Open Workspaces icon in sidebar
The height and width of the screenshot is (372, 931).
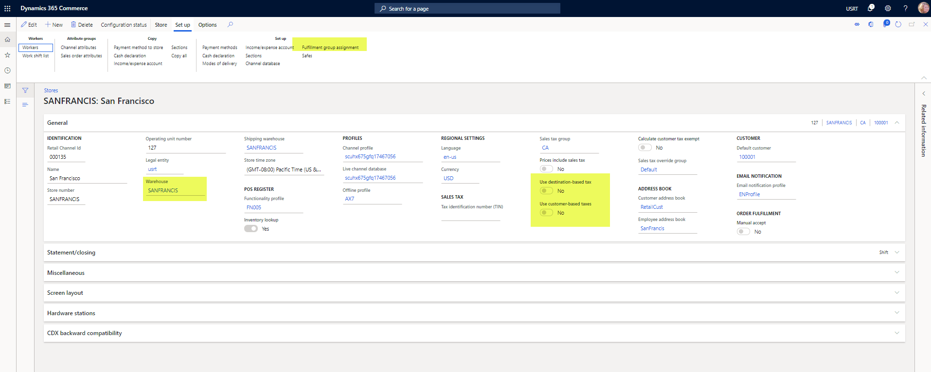7,86
